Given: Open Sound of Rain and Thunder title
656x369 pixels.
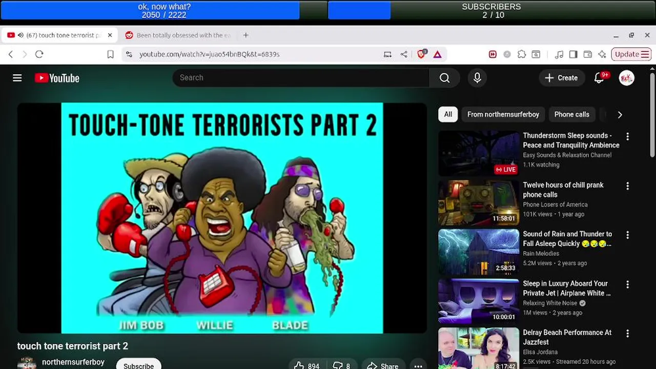Looking at the screenshot, I should (x=567, y=239).
